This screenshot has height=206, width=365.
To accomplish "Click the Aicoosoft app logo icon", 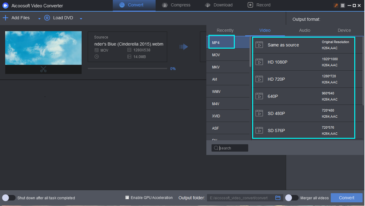I will (6, 6).
